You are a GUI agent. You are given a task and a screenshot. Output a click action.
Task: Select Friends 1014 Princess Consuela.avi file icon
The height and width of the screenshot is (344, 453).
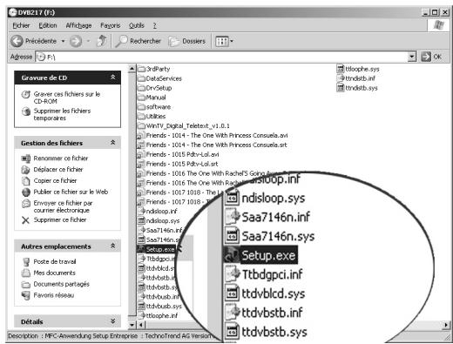[x=141, y=135]
